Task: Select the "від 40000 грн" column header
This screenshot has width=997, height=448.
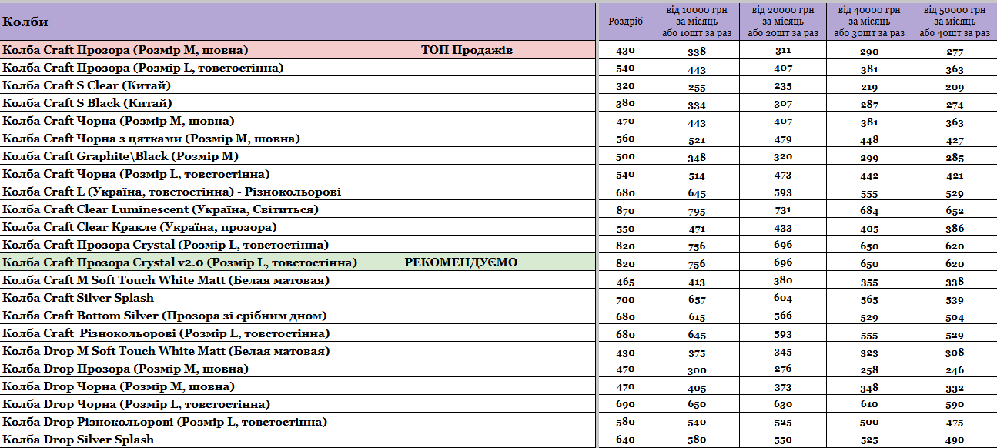Action: pos(869,22)
